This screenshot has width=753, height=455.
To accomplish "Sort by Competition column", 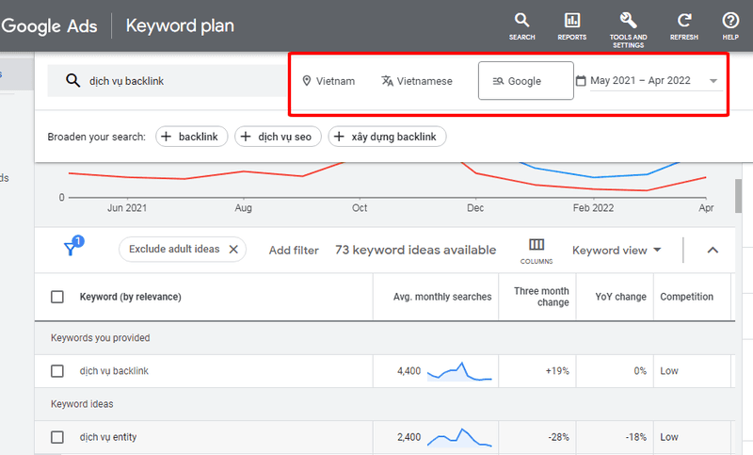I will (687, 297).
